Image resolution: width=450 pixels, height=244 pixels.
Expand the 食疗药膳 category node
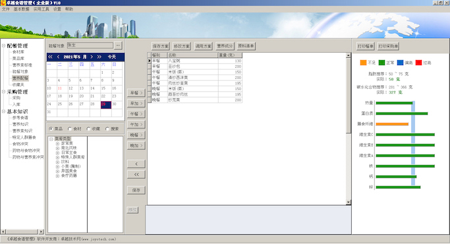[57, 176]
